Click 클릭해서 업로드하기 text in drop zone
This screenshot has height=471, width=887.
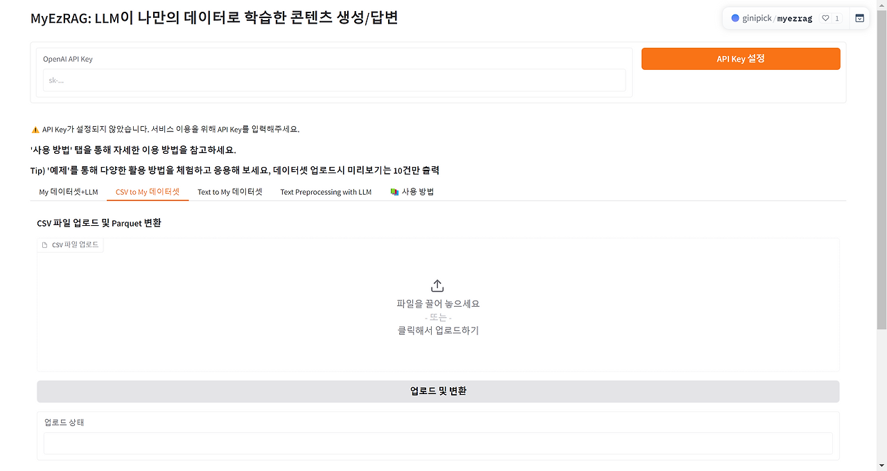tap(438, 330)
